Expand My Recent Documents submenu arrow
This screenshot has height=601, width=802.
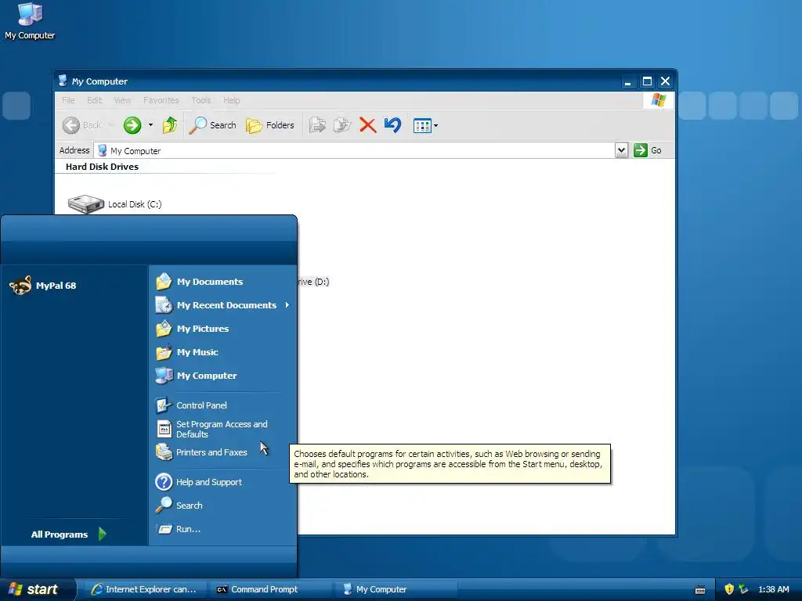(287, 305)
